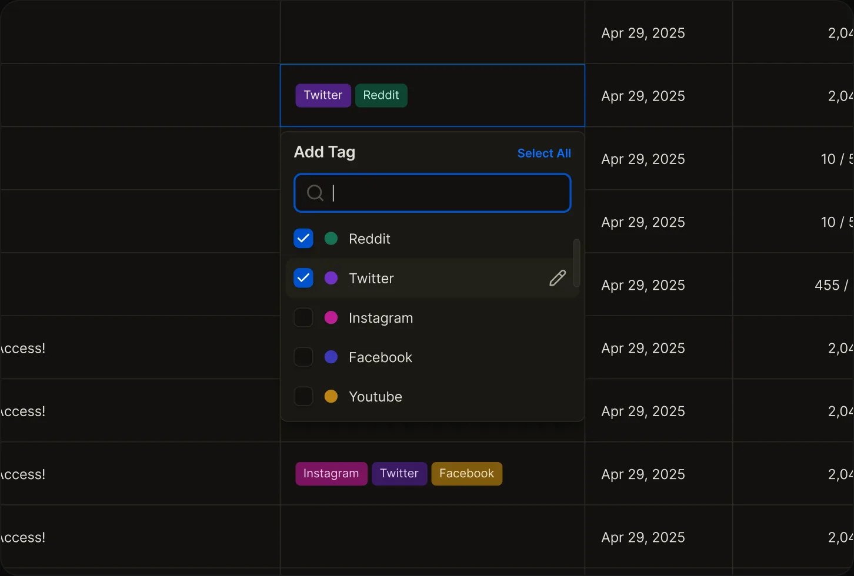The width and height of the screenshot is (854, 576).
Task: Click the Twitter tag chip in selected cell
Action: pyautogui.click(x=323, y=95)
